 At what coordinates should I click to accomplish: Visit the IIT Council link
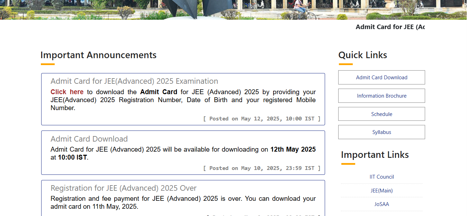coord(381,177)
